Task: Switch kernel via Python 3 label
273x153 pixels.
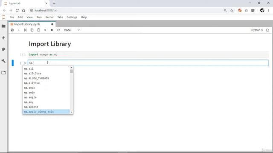Action: (x=257, y=30)
